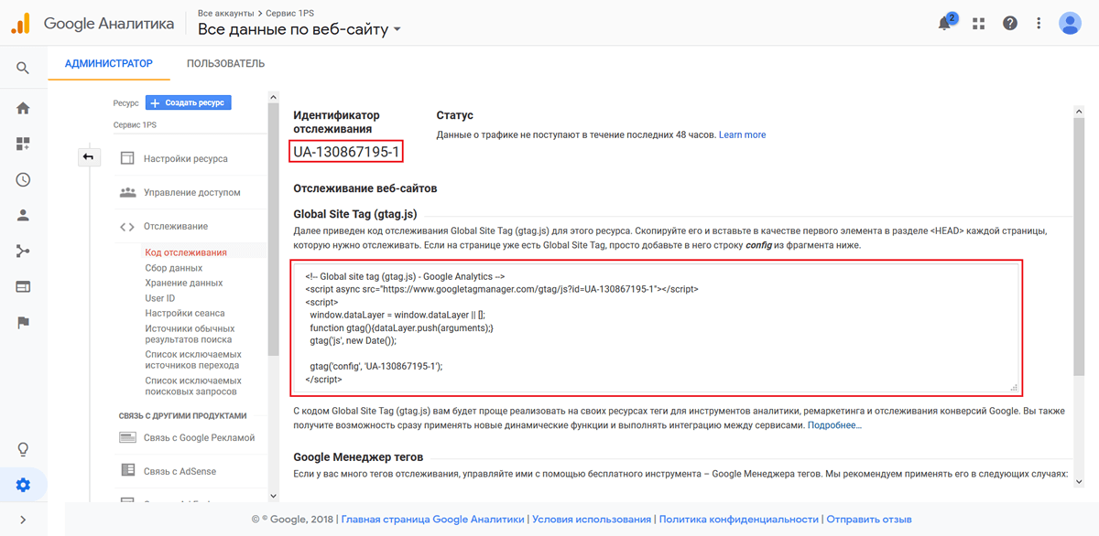Open the three-dot more options menu
Viewport: 1099px width, 536px height.
(1039, 24)
